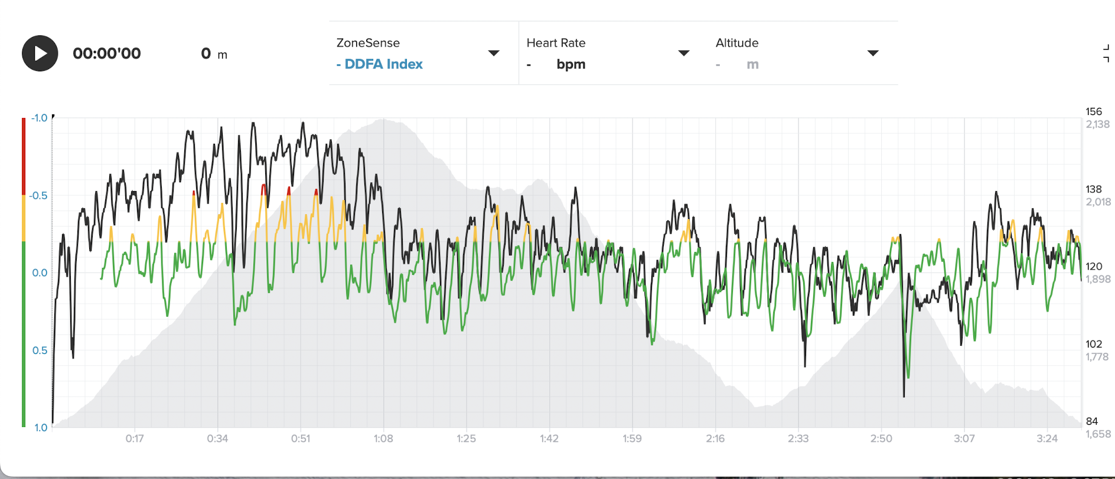Click the 156 heart rate axis value

(x=1094, y=111)
